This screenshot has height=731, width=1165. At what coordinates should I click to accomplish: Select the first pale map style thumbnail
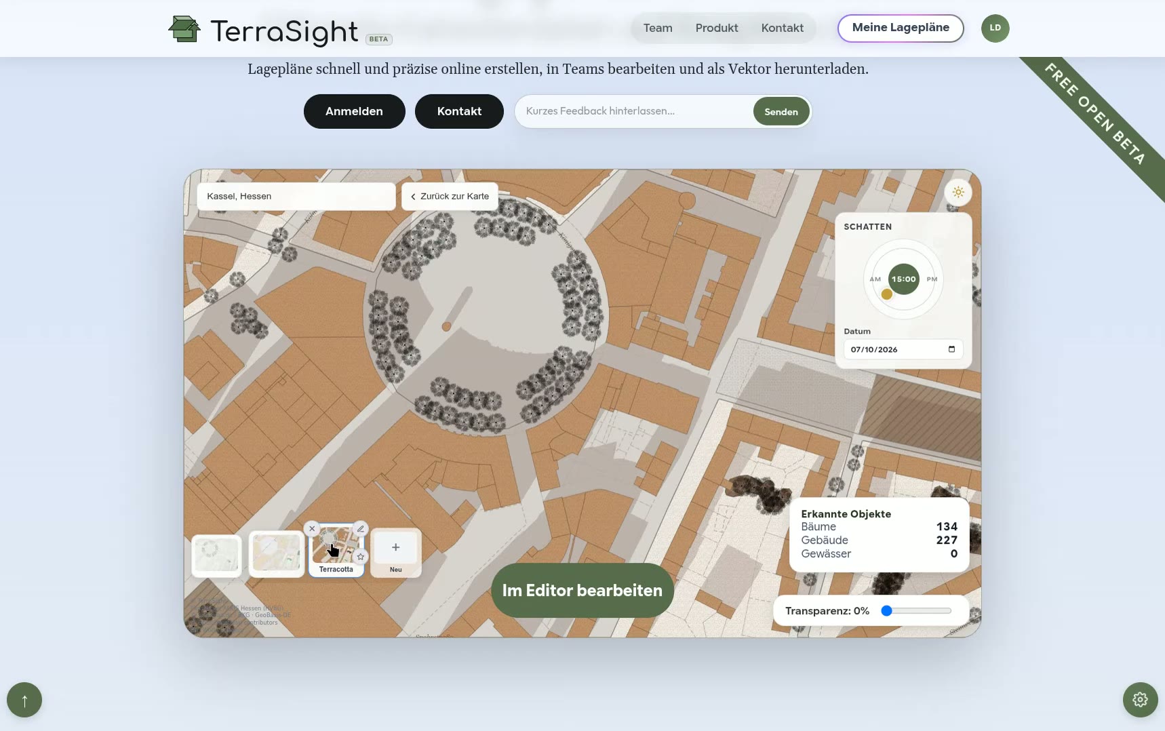(x=216, y=556)
